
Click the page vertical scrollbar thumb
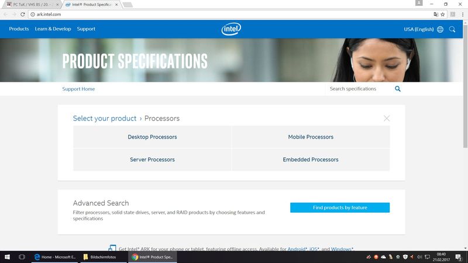(465, 86)
